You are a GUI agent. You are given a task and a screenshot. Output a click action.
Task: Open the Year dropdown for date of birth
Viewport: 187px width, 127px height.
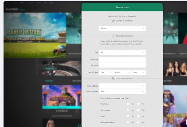coord(139,72)
